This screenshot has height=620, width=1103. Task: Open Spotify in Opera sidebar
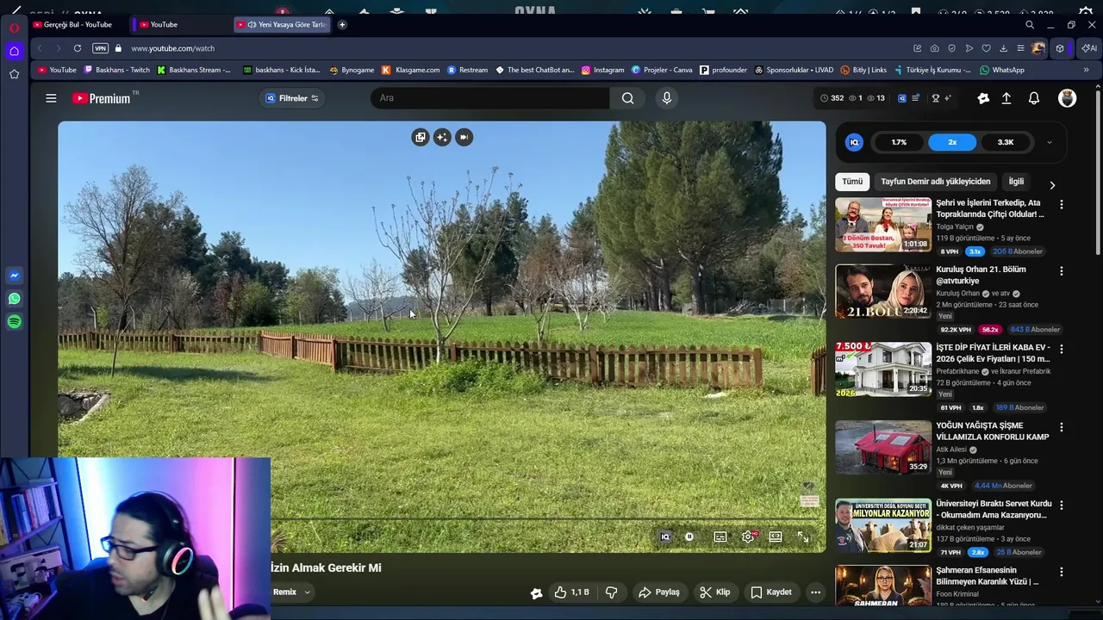14,321
